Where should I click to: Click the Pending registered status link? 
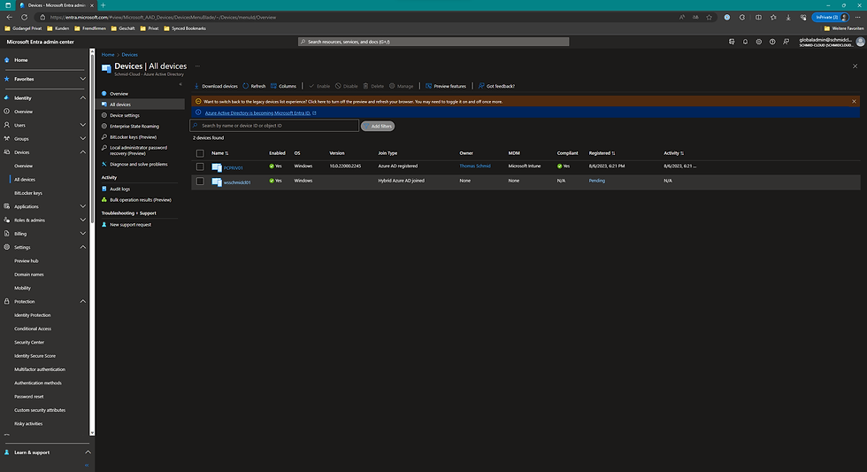click(596, 181)
